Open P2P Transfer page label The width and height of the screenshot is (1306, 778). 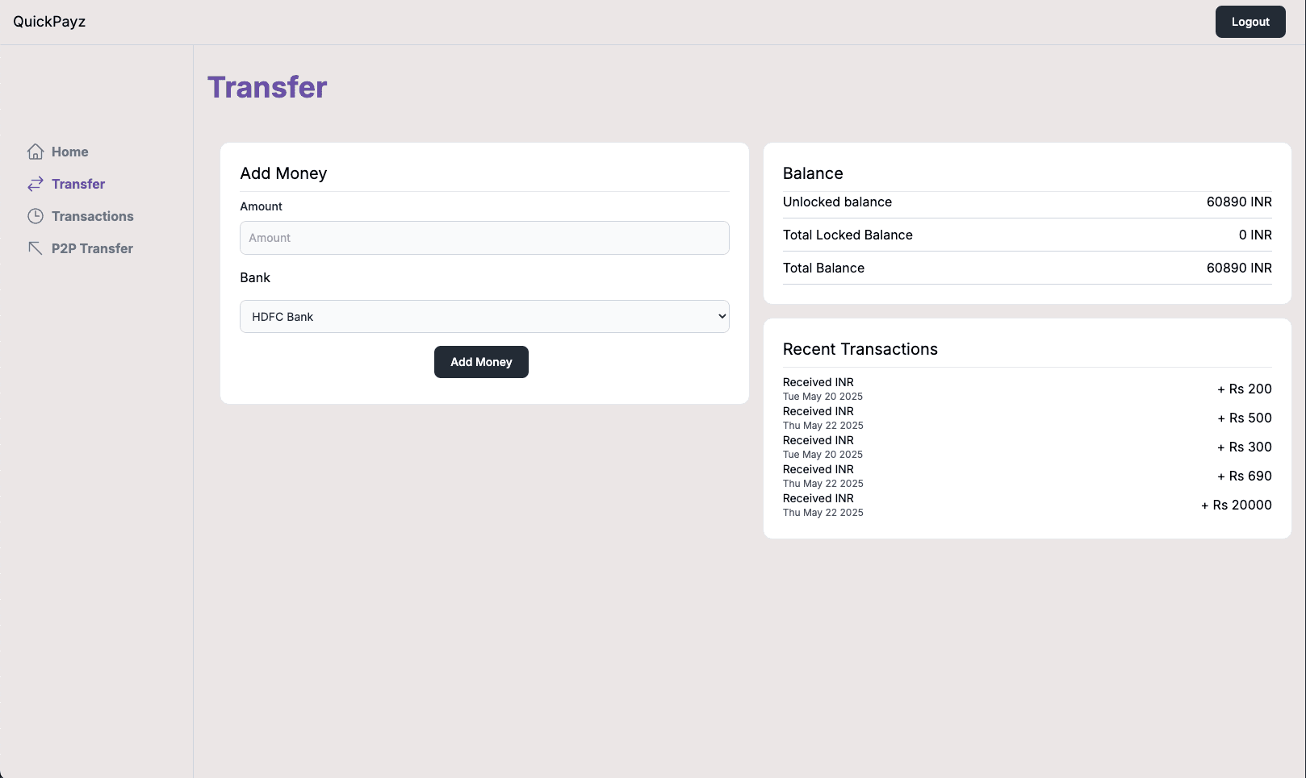[92, 248]
